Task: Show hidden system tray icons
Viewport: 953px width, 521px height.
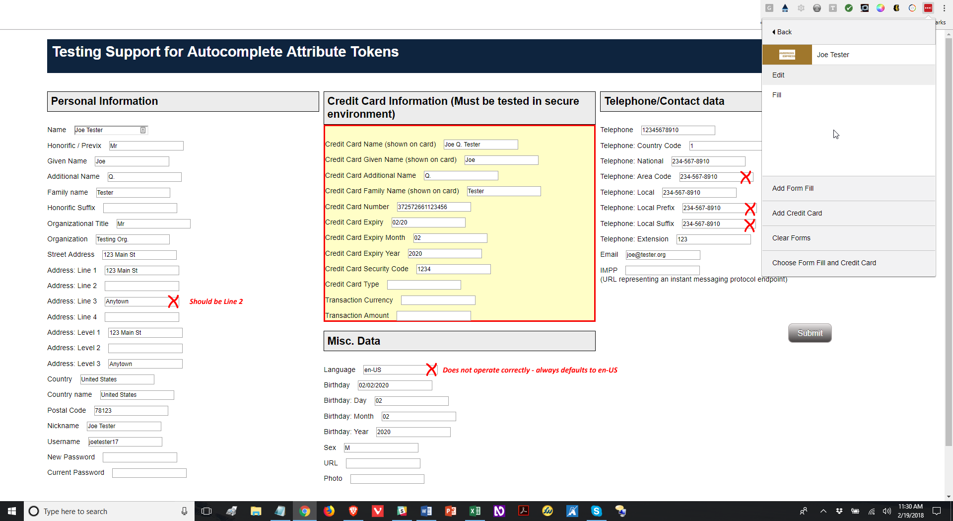Action: (823, 511)
